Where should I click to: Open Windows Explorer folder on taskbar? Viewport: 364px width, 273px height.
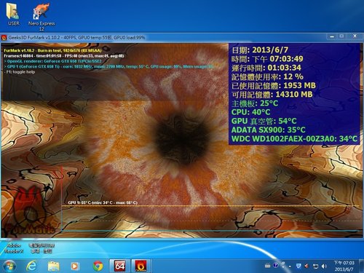point(53,266)
